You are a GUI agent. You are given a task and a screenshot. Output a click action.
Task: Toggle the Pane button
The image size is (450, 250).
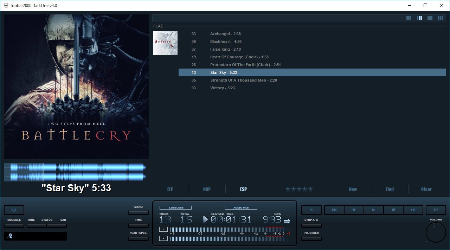click(x=37, y=226)
